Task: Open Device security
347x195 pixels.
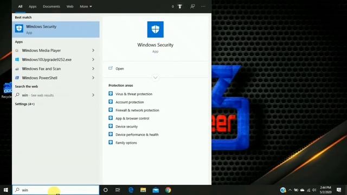Action: pyautogui.click(x=126, y=126)
